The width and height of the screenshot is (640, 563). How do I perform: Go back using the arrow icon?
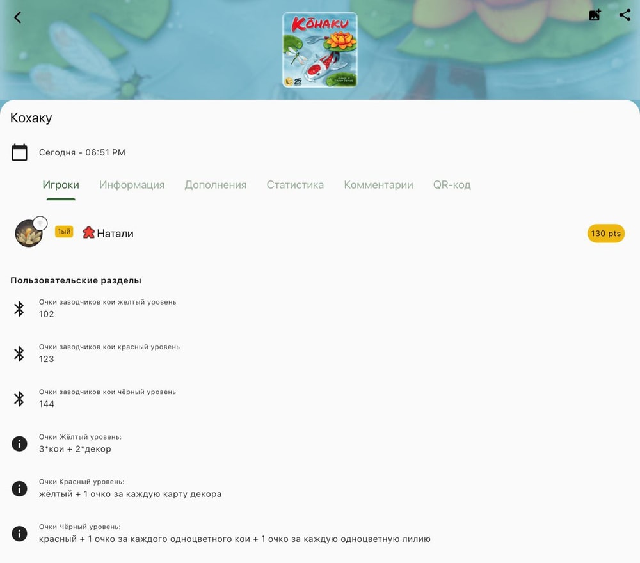pyautogui.click(x=17, y=17)
